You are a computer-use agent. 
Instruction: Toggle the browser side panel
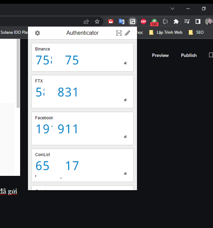pos(198,21)
